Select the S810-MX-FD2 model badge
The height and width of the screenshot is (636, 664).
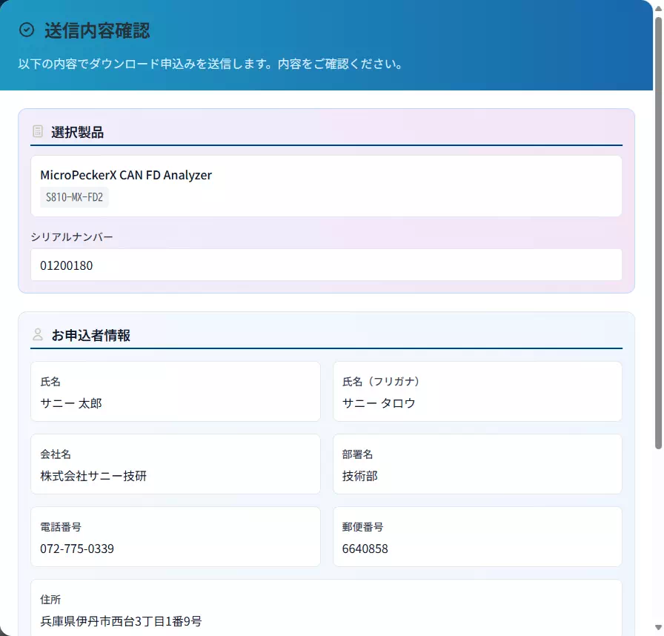[73, 197]
